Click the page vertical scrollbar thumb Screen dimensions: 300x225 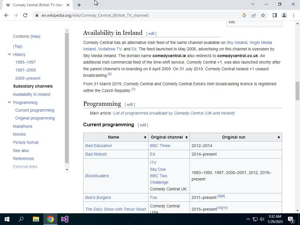[x=297, y=91]
